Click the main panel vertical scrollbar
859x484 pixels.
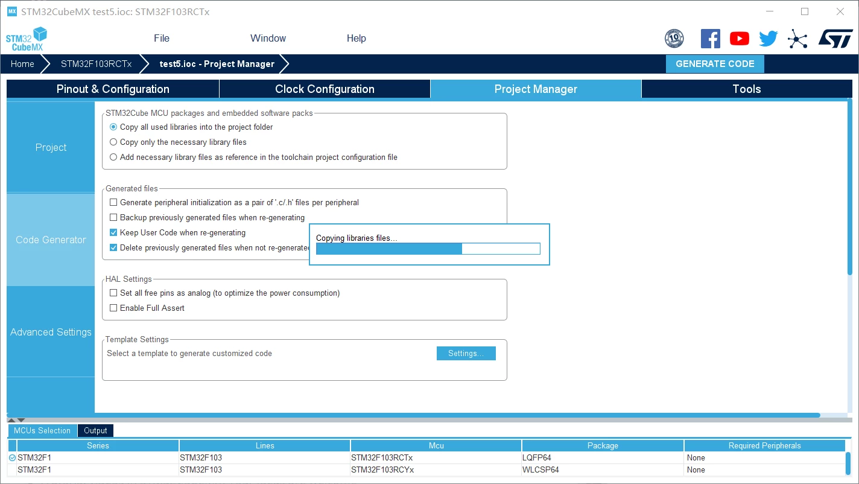[x=850, y=188]
